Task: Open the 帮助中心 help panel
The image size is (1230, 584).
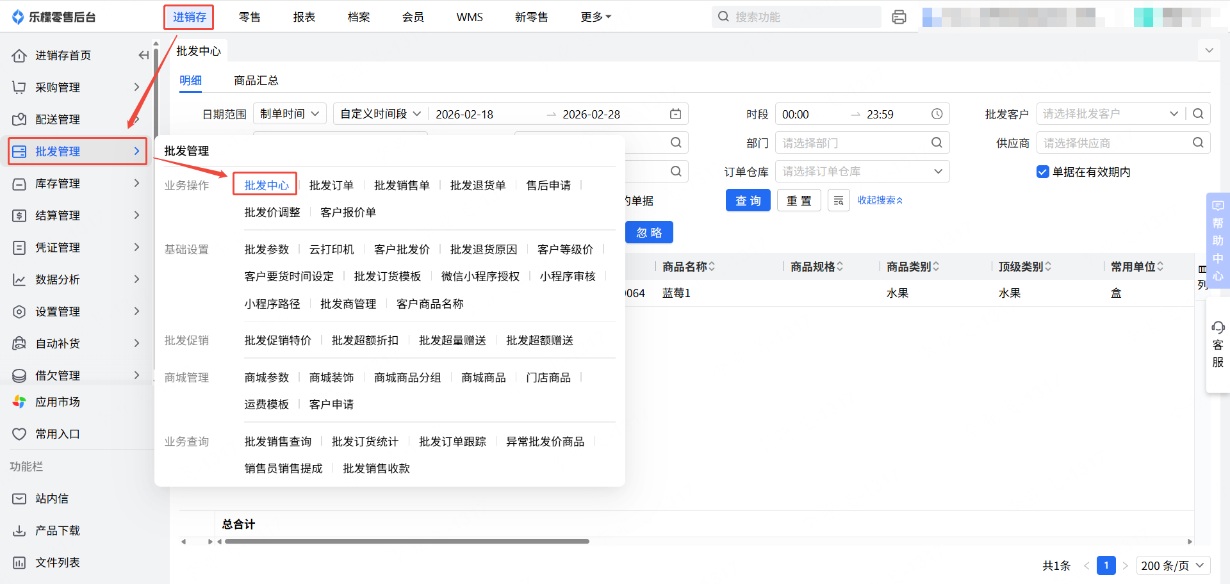Action: (x=1217, y=240)
